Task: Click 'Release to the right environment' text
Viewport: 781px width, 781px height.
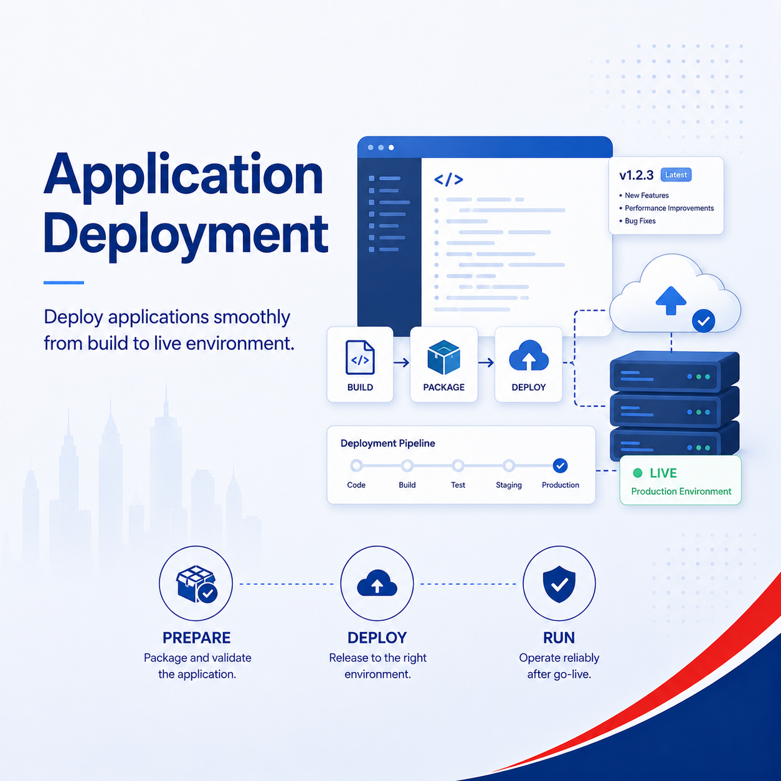Action: 377,666
